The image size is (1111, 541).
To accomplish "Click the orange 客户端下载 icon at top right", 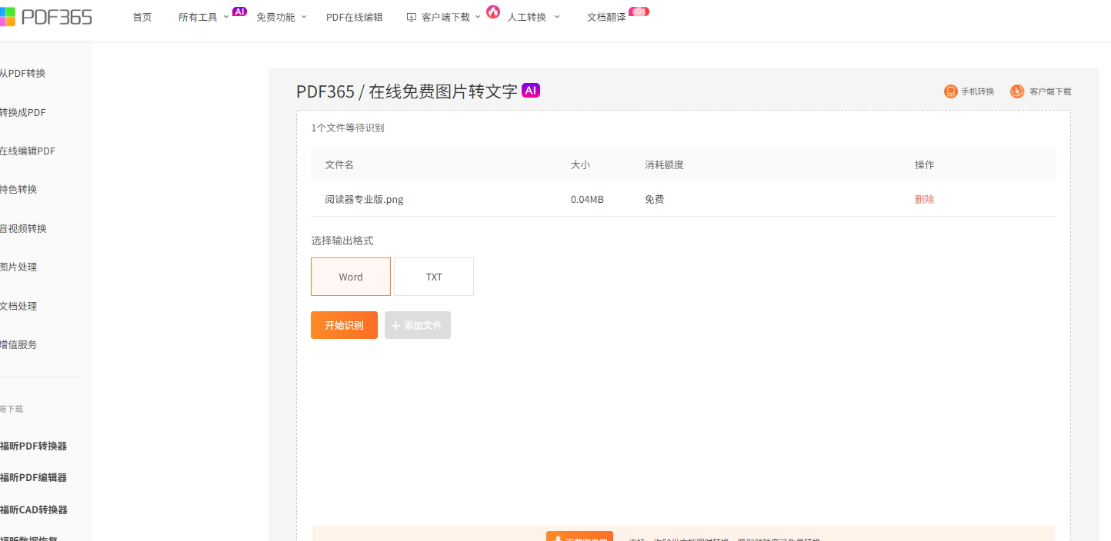I will pos(1017,91).
